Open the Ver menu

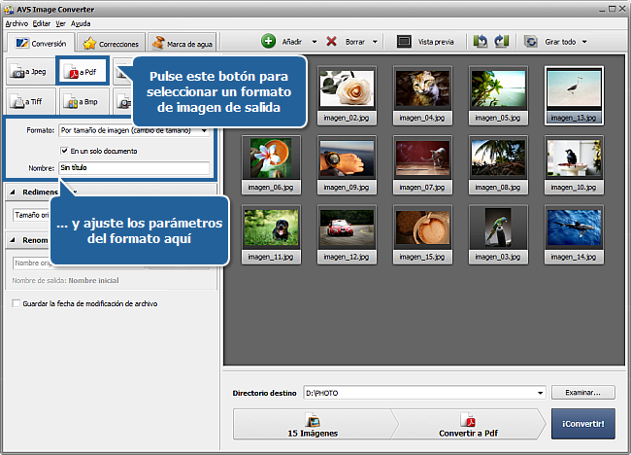60,23
